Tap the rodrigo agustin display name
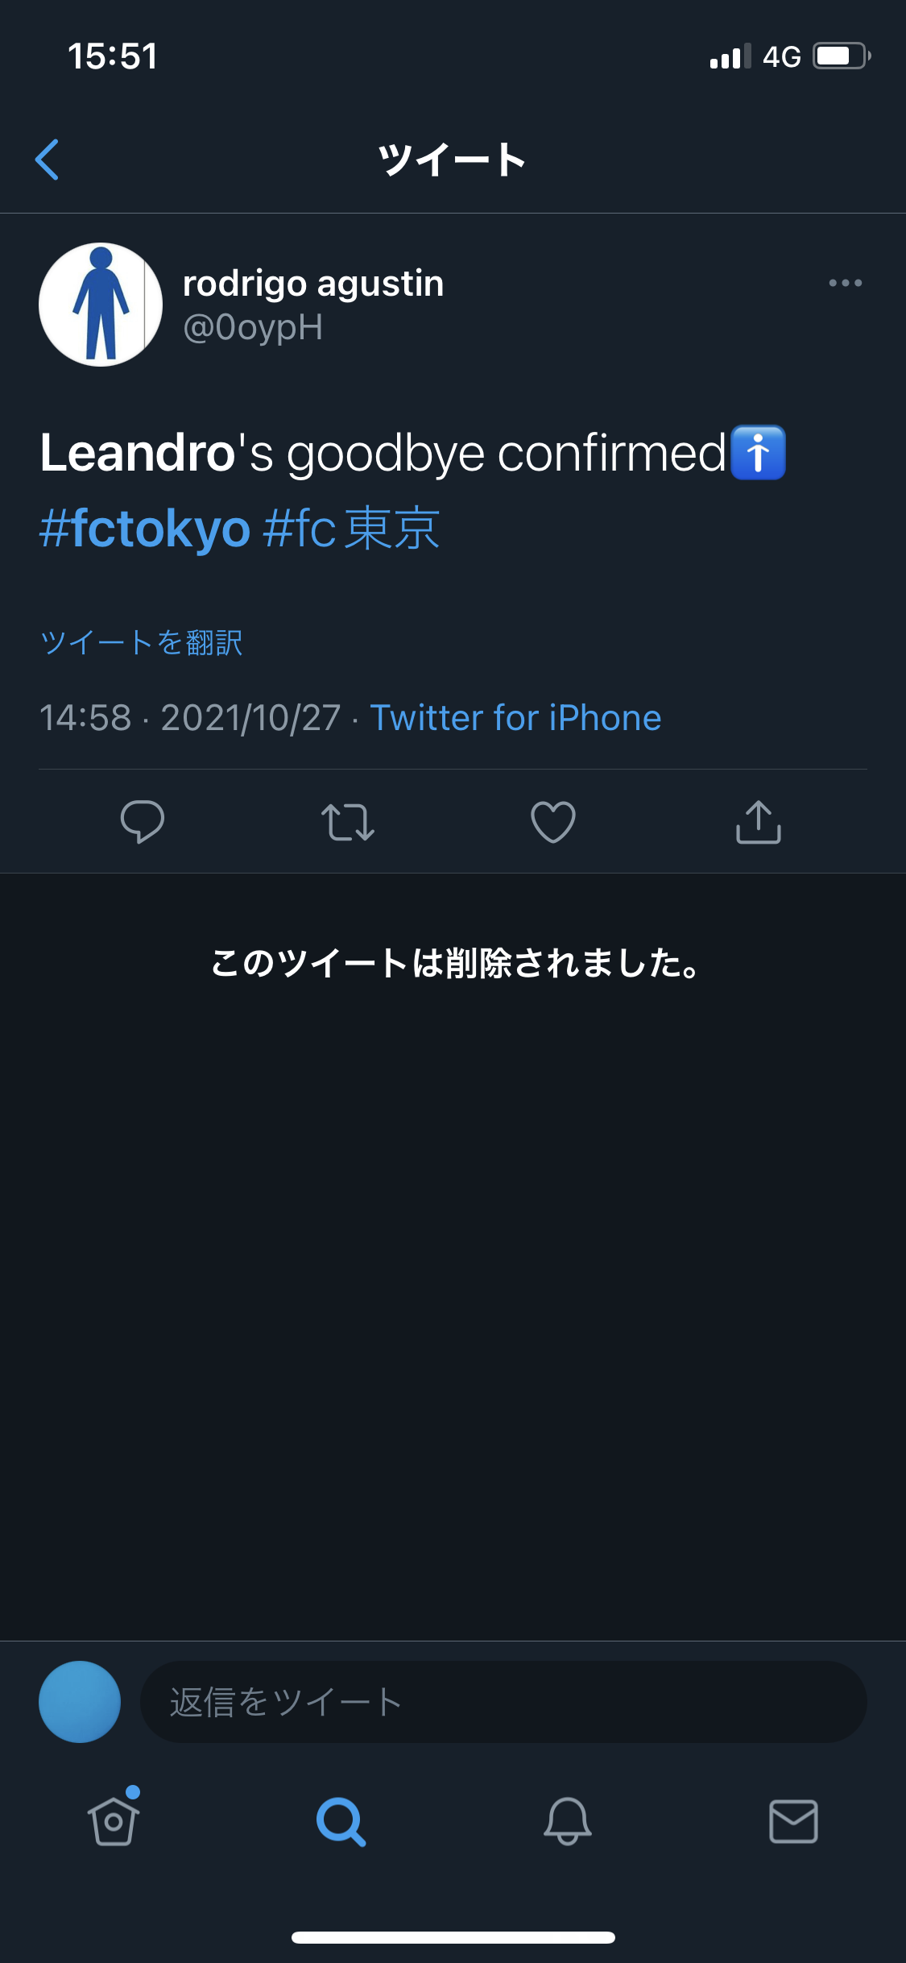The height and width of the screenshot is (1963, 906). (x=313, y=284)
